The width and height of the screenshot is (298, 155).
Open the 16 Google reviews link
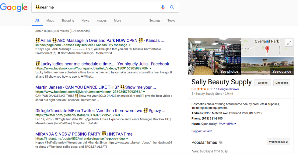226,89
